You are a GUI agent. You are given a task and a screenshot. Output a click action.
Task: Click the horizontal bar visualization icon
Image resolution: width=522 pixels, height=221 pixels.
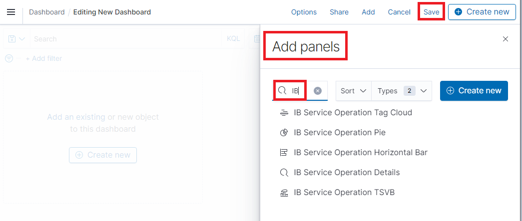click(284, 153)
